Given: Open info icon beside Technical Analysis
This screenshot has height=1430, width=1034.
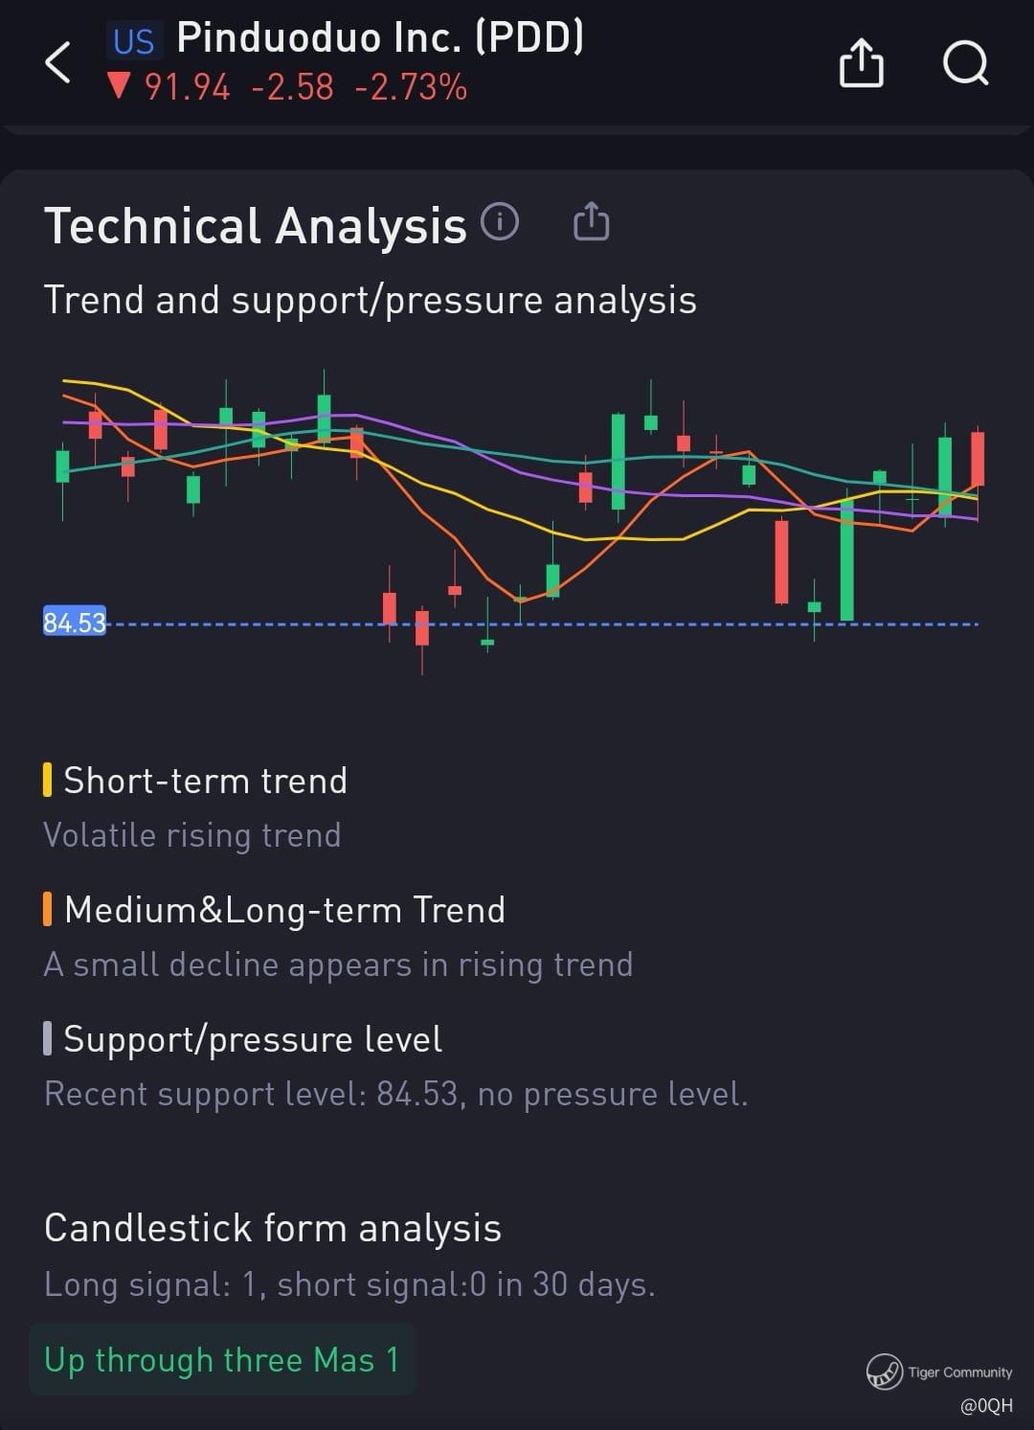Looking at the screenshot, I should pyautogui.click(x=499, y=222).
